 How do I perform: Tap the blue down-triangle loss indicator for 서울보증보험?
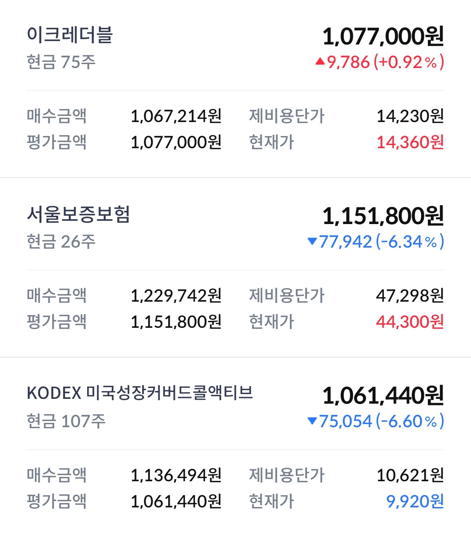point(312,241)
